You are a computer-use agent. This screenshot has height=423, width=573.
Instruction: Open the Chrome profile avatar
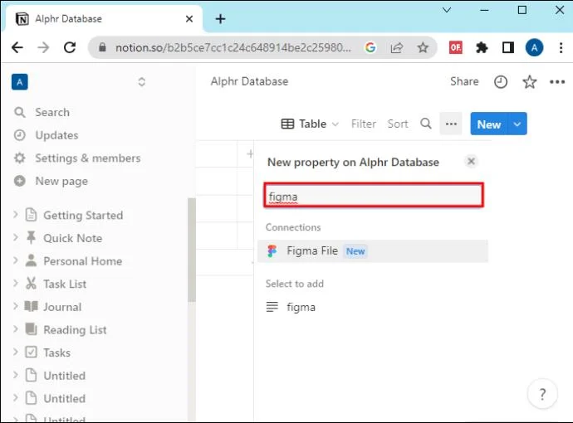pos(534,47)
